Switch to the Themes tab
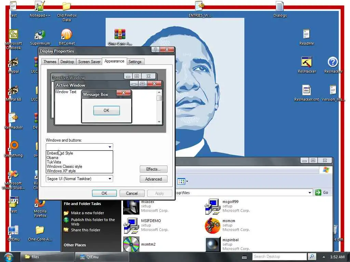Screen dimensions: 350x262 tap(50, 62)
